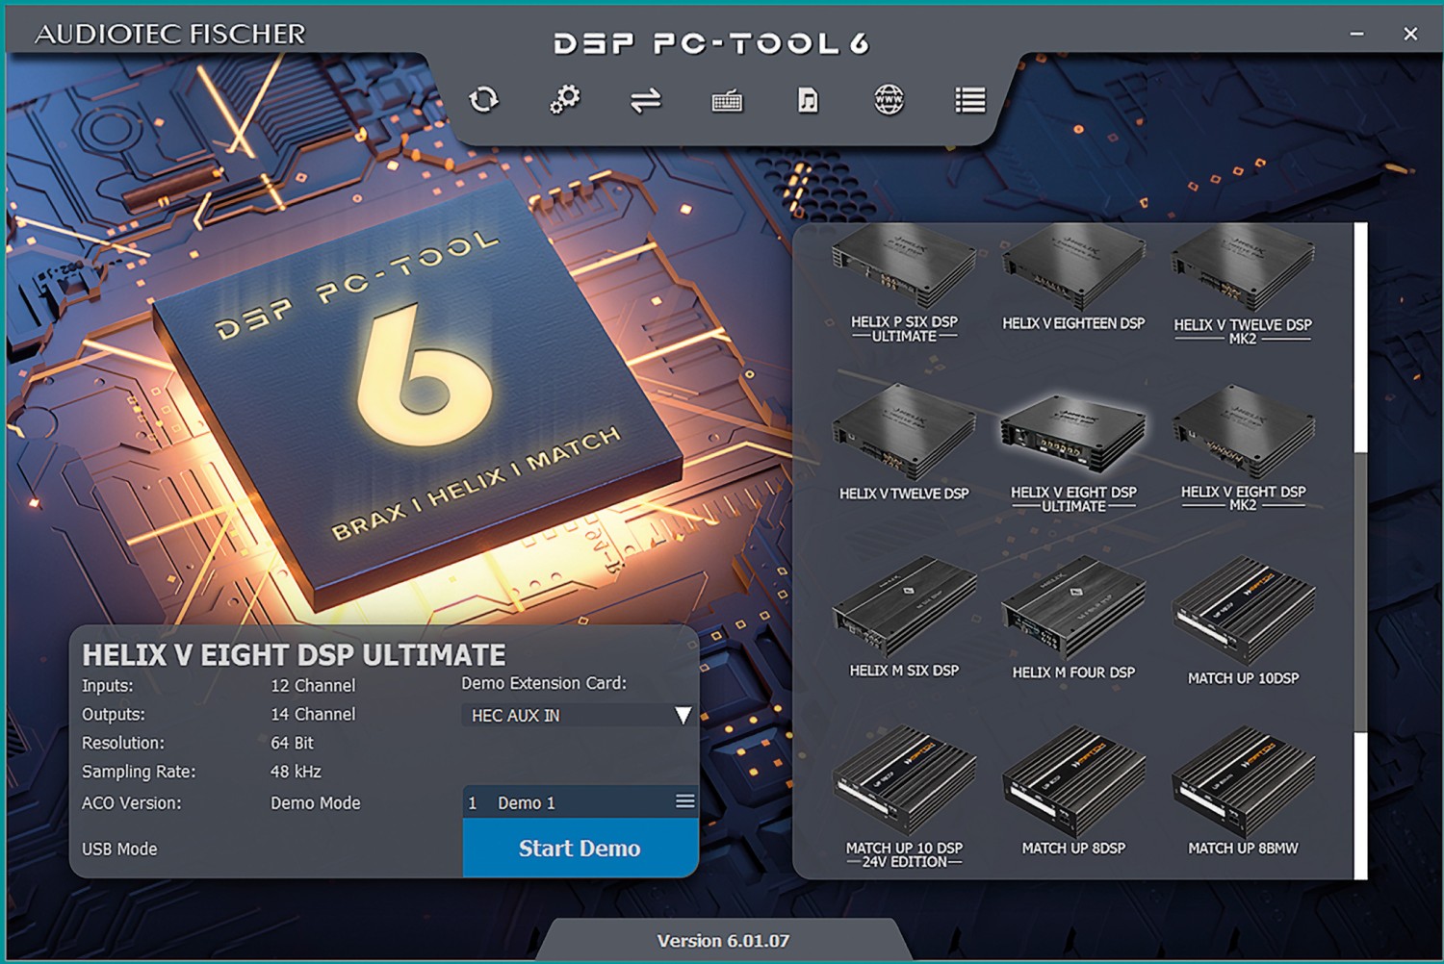This screenshot has width=1444, height=964.
Task: Expand the Demo Extension Card dropdown arrow
Action: click(683, 715)
